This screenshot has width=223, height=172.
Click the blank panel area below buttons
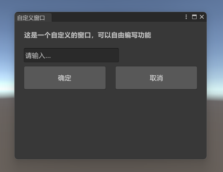click(110, 124)
